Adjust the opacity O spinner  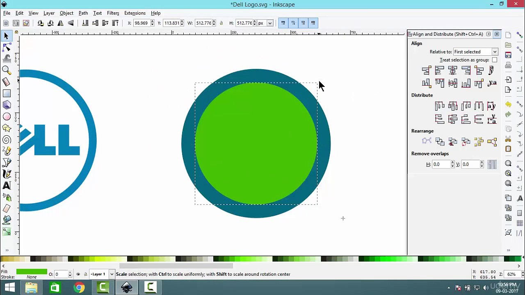tap(70, 274)
